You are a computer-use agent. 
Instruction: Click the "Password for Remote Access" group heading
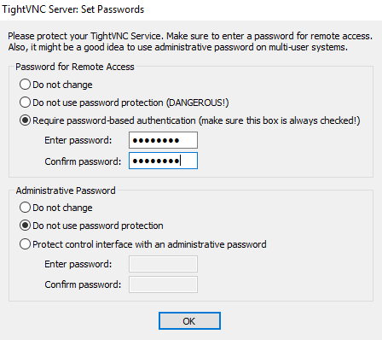[75, 67]
